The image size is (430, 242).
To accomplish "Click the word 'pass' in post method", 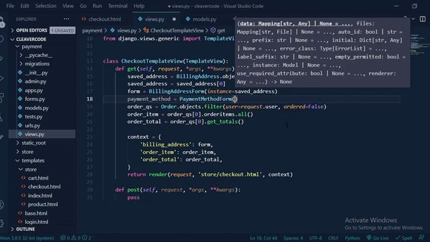I will coord(133,197).
